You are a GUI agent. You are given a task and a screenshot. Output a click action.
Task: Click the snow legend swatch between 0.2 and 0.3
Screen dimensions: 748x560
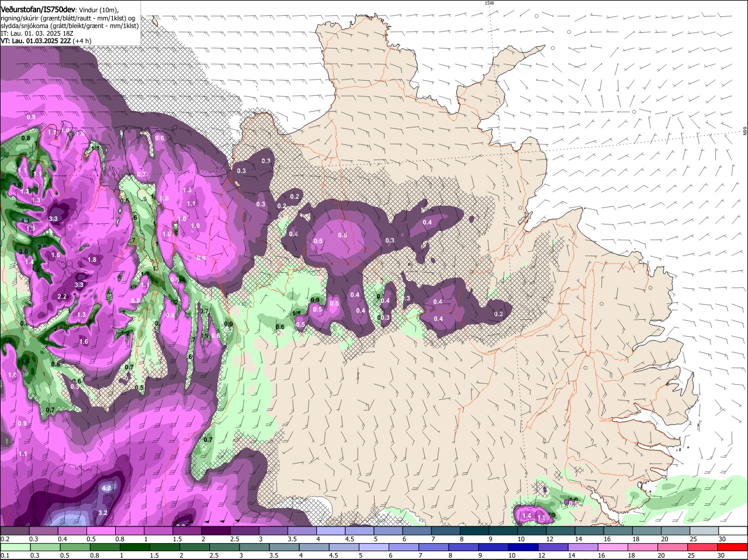(15, 530)
